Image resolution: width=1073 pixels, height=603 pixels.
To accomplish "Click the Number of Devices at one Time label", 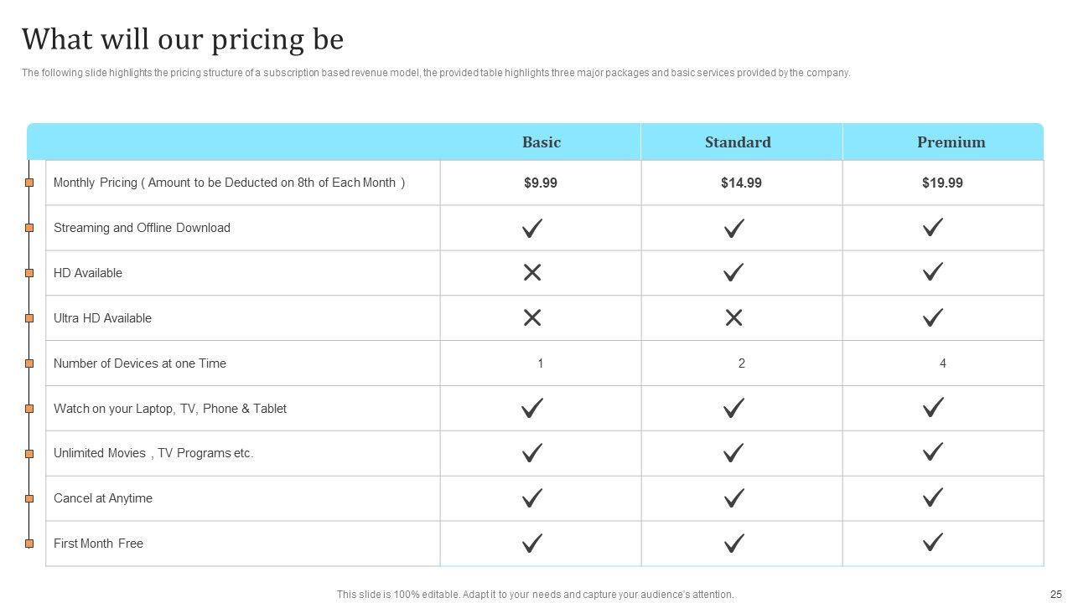I will 140,363.
